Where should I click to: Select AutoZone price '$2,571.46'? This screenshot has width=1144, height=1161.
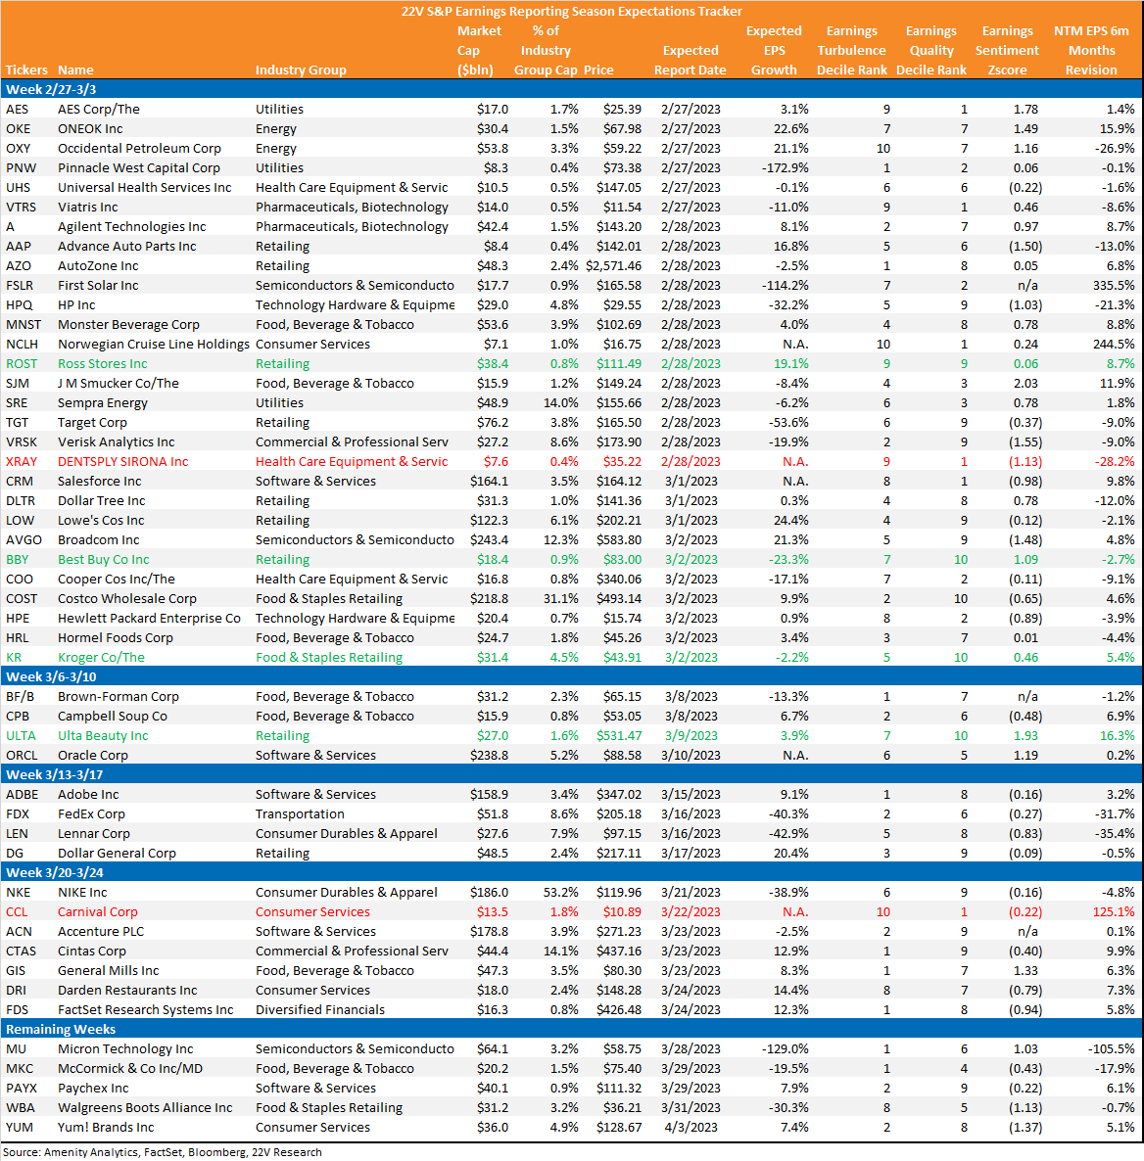click(613, 266)
